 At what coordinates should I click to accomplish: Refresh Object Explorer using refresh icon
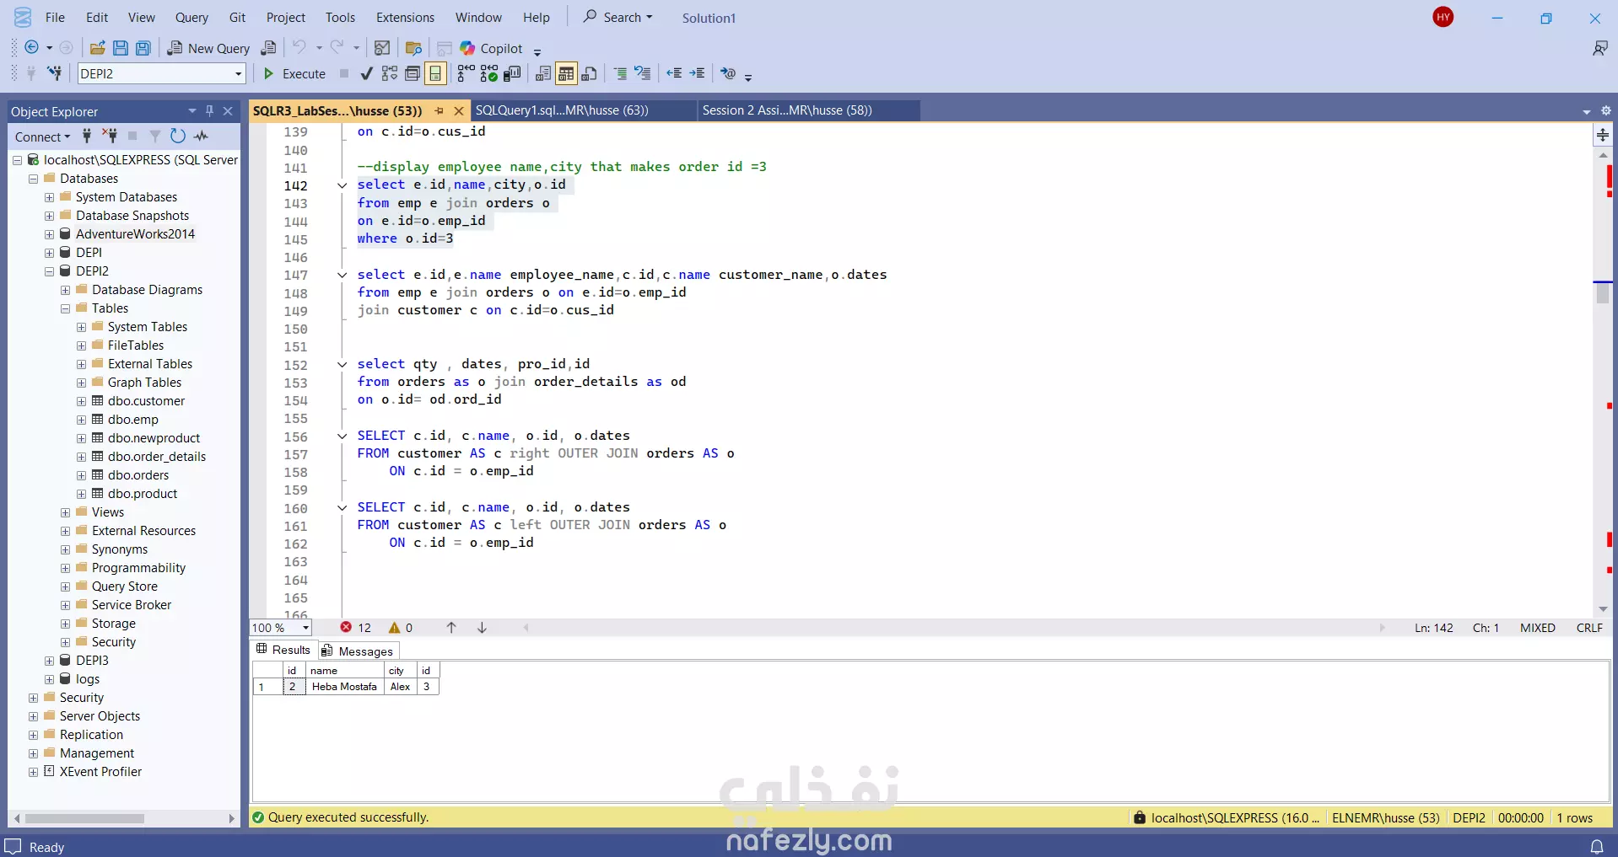pos(177,137)
